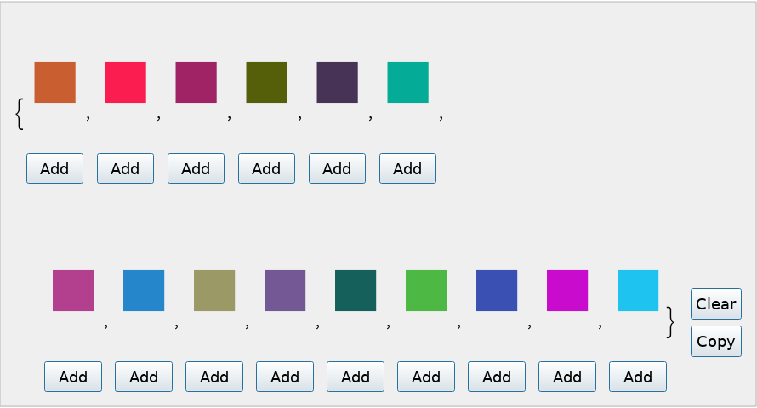This screenshot has width=757, height=408.
Task: Select the bright pink-red color swatch
Action: [125, 82]
